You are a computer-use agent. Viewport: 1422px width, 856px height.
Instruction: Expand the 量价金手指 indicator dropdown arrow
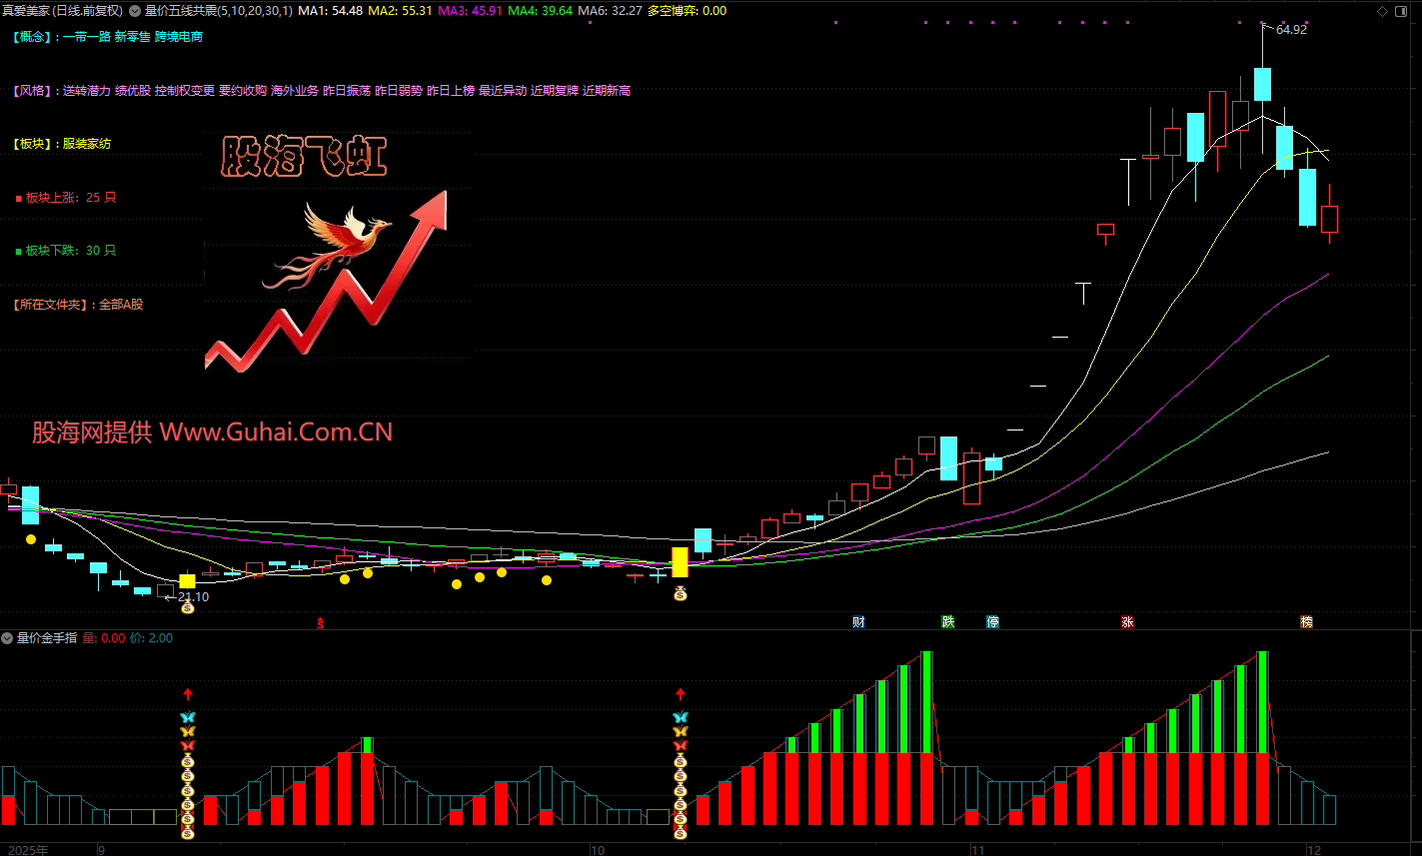pos(8,638)
